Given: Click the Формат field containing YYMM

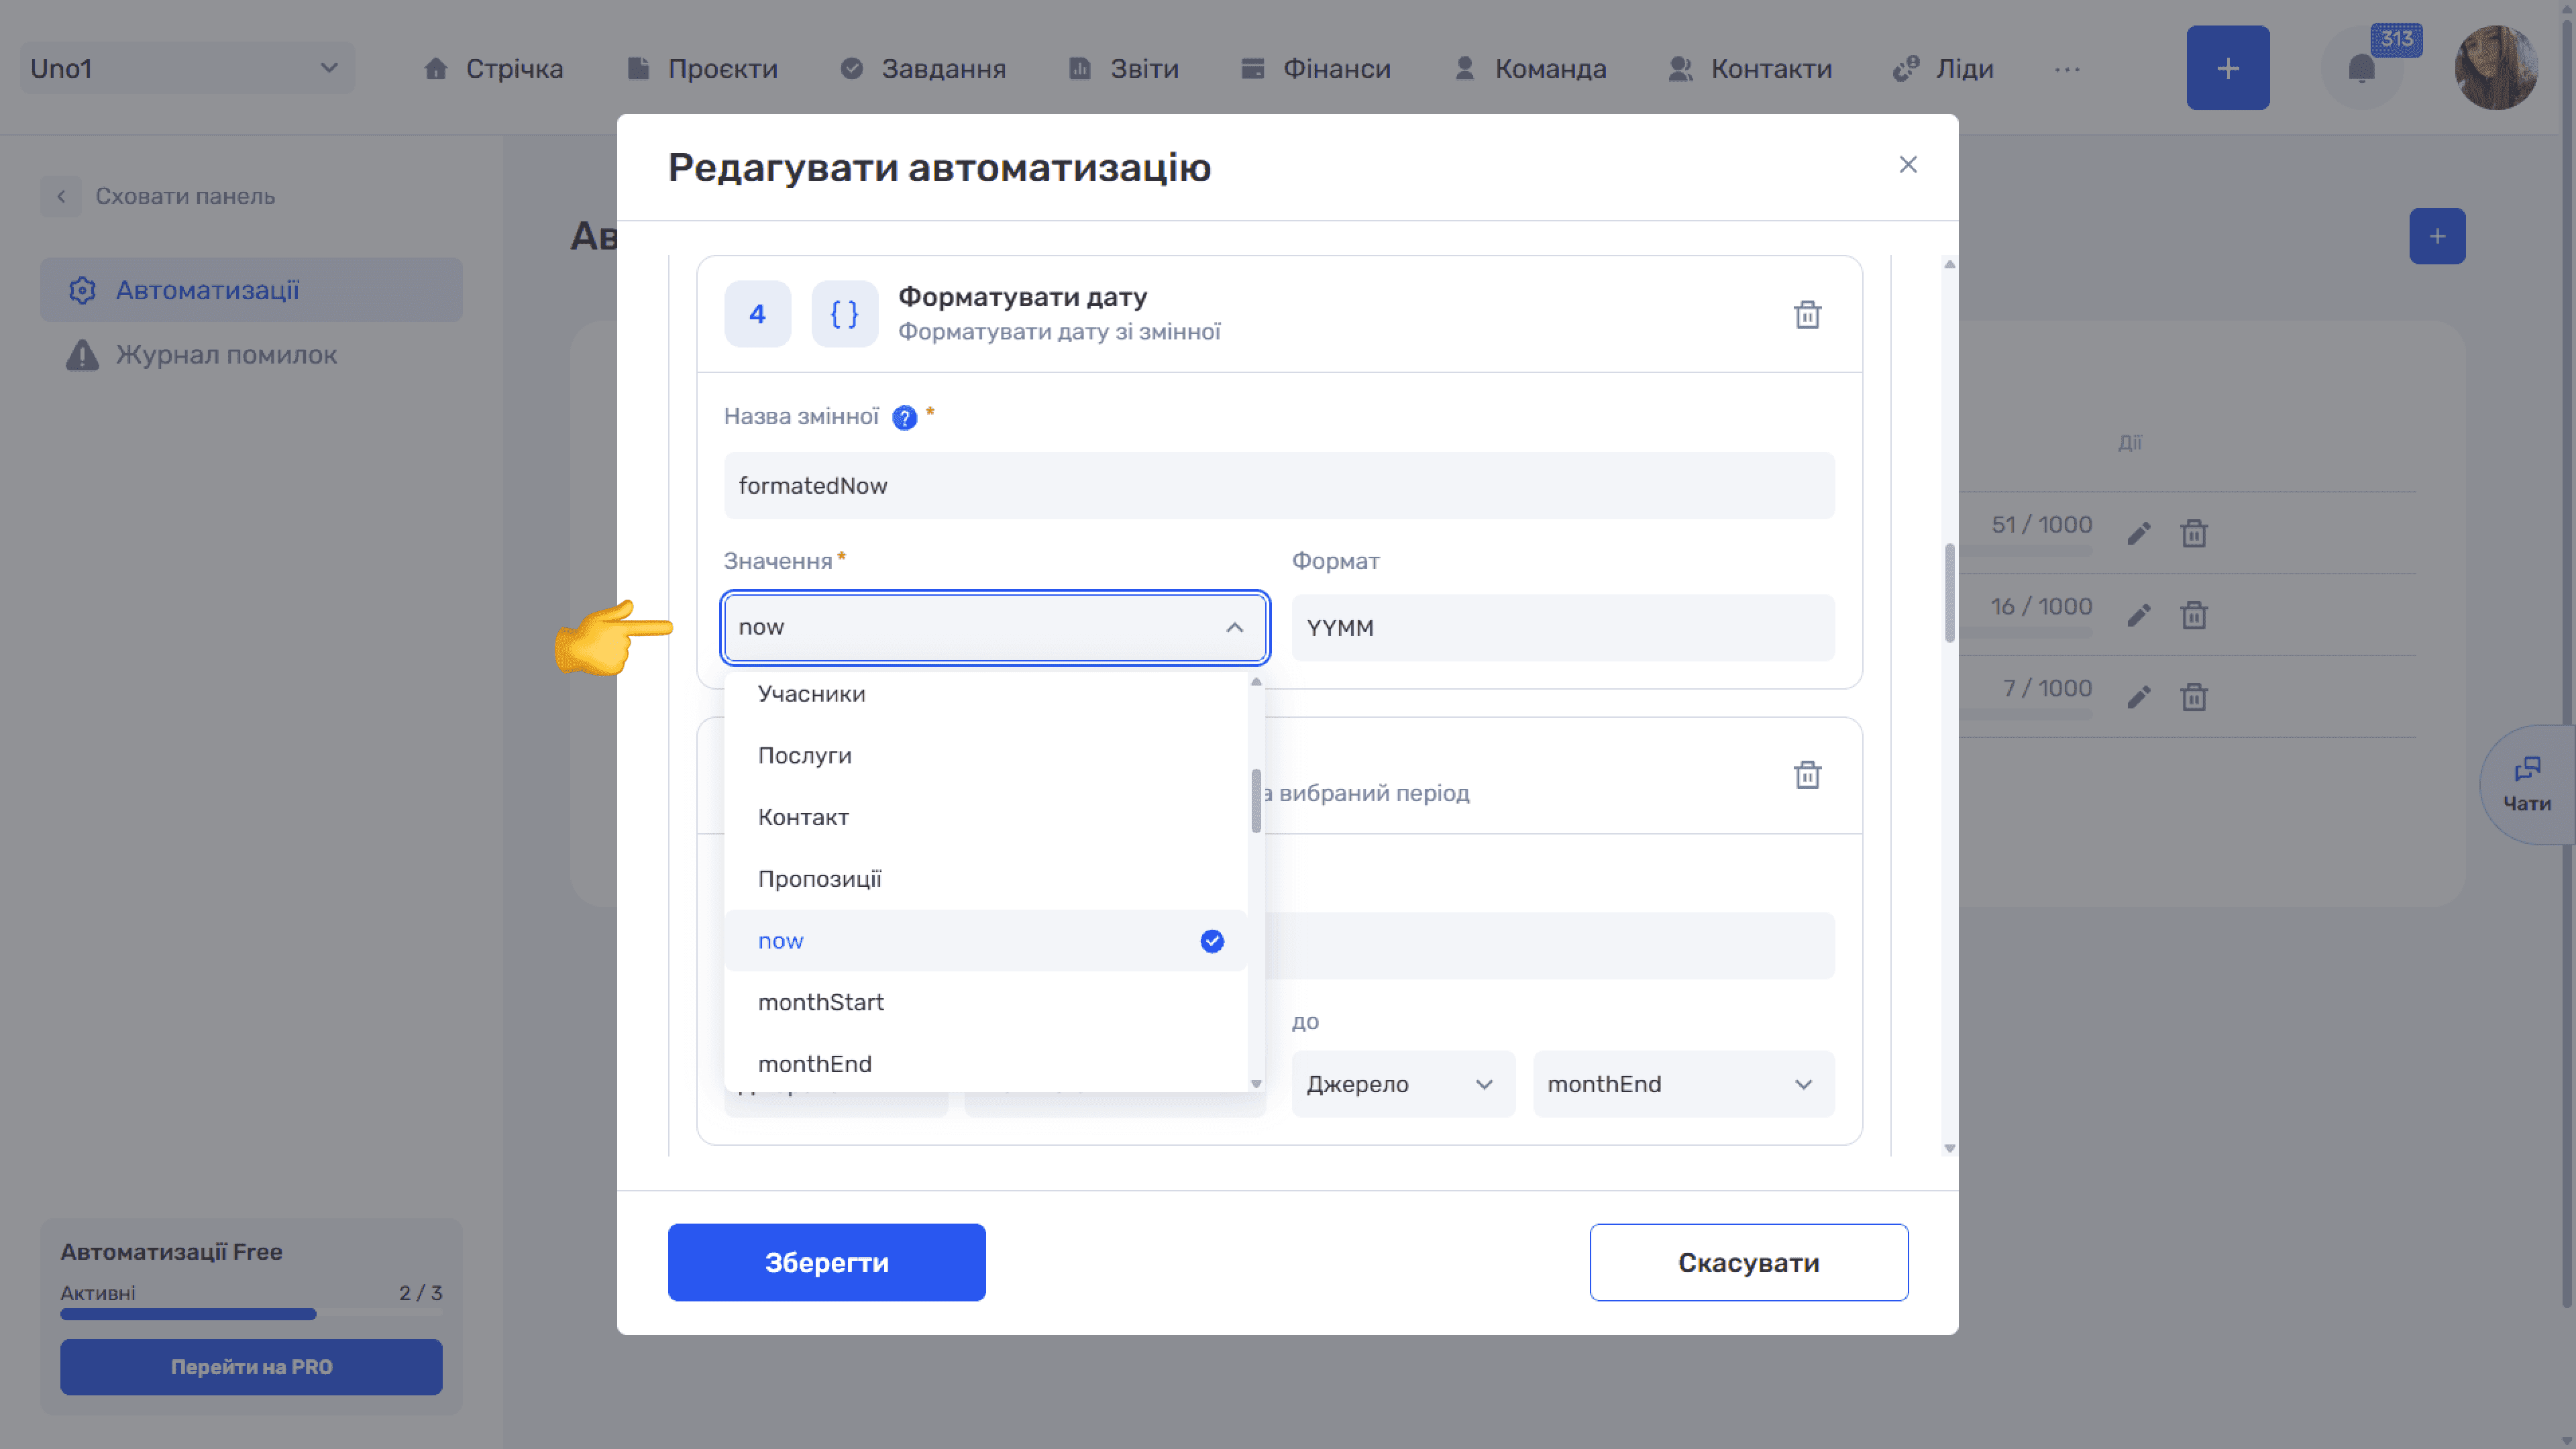Looking at the screenshot, I should click(1562, 627).
